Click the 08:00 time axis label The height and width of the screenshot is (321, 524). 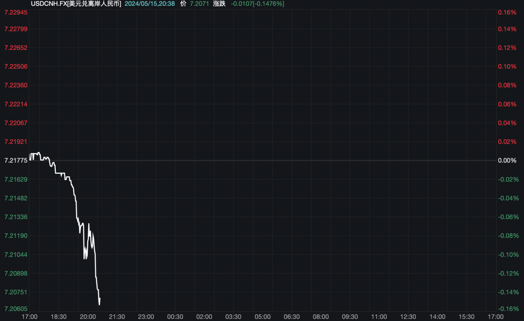(321, 317)
